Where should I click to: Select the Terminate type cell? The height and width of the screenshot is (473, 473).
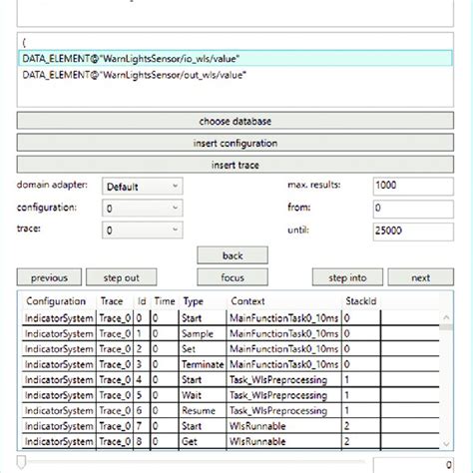203,364
